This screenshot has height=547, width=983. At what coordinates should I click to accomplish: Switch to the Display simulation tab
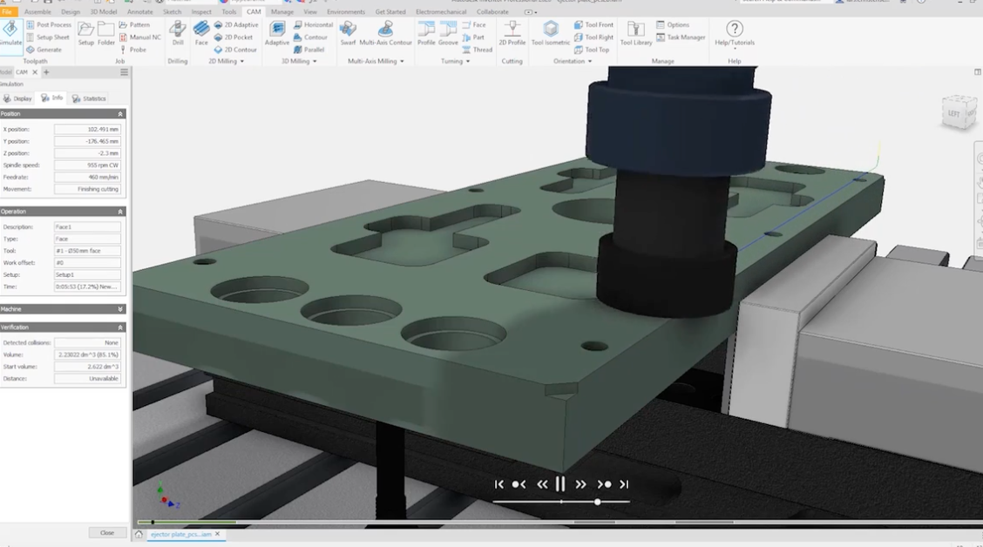pos(17,98)
